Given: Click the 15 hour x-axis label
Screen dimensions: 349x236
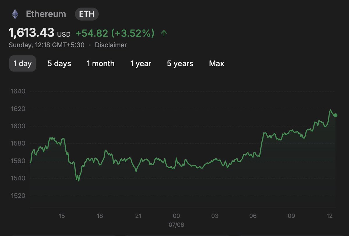Looking at the screenshot, I should pyautogui.click(x=61, y=216).
